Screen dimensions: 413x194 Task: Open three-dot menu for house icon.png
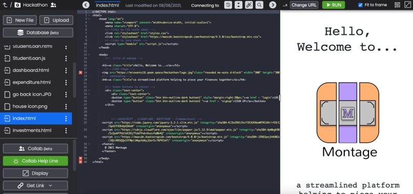[x=66, y=106]
